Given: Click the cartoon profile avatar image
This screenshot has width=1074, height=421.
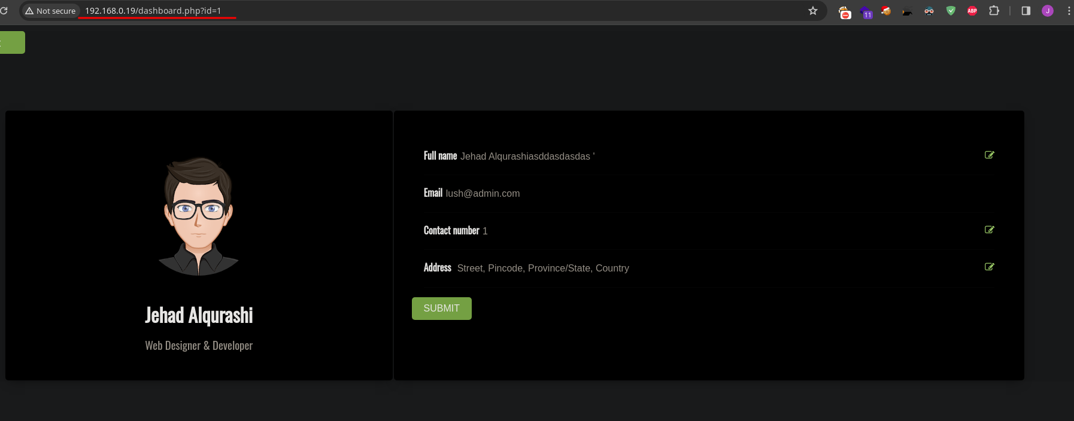Looking at the screenshot, I should point(199,216).
